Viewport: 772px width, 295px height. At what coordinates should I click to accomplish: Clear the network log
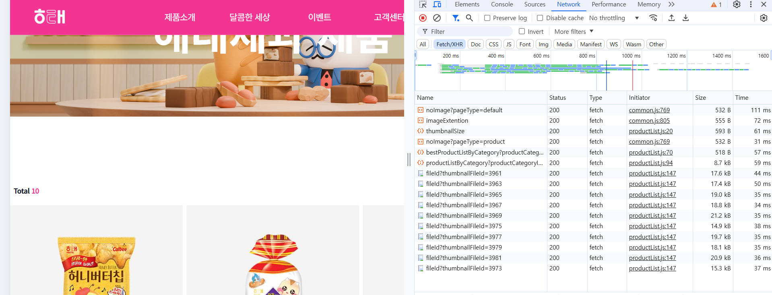click(x=437, y=18)
